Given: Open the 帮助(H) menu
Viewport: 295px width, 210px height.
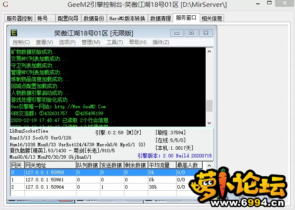Looking at the screenshot, I should tap(138, 42).
